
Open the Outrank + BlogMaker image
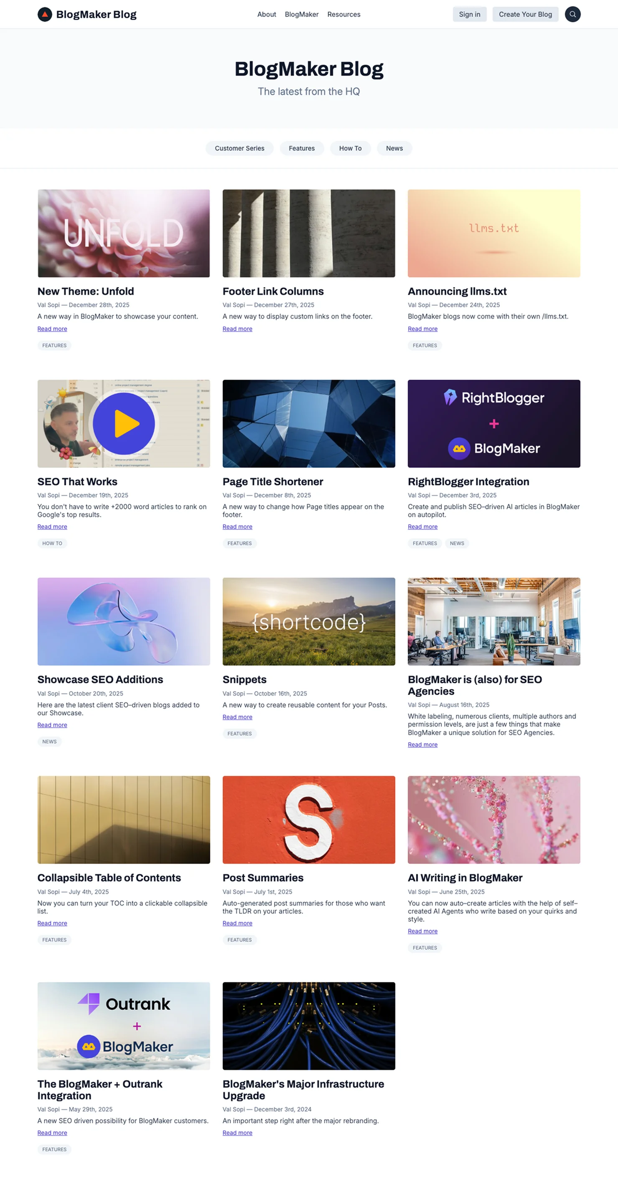pos(124,1026)
